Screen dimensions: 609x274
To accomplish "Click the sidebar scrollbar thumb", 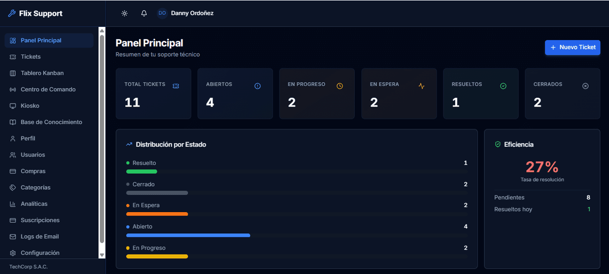I will point(102,140).
